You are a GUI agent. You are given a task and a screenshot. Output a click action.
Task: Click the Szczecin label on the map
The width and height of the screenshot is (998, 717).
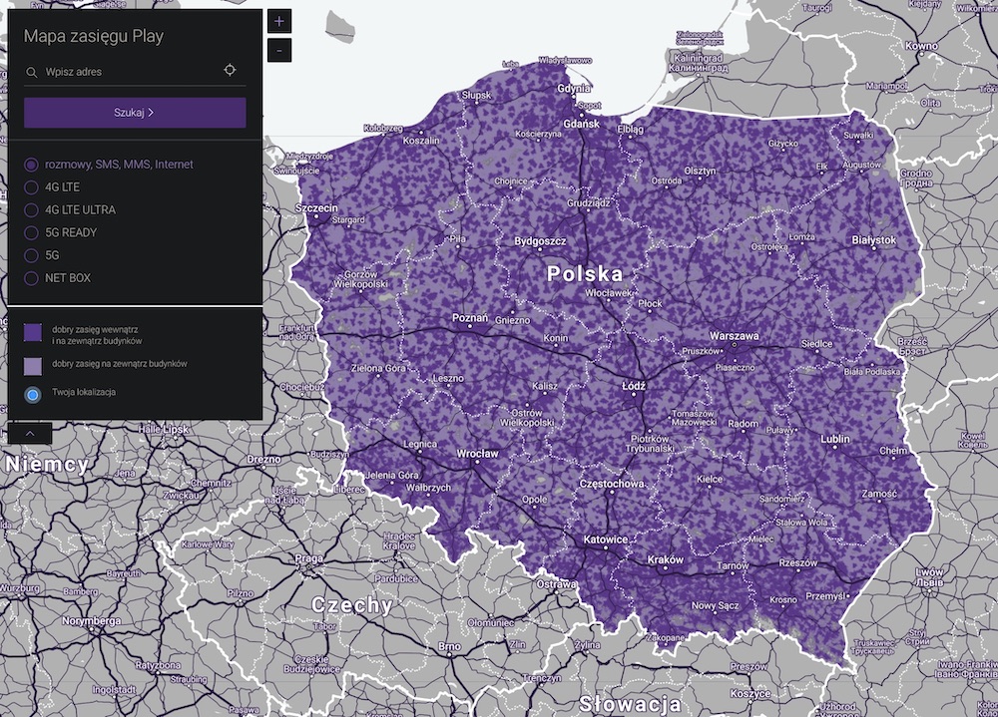[316, 208]
